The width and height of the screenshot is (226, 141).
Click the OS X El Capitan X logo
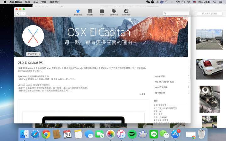33,36
